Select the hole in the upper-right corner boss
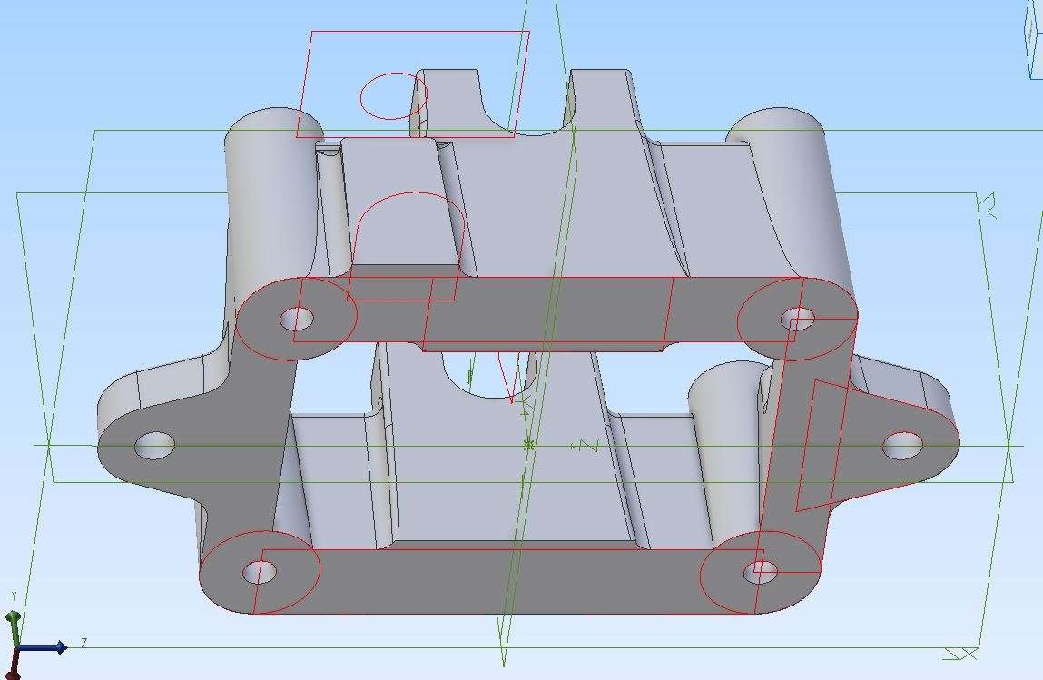 pos(798,319)
